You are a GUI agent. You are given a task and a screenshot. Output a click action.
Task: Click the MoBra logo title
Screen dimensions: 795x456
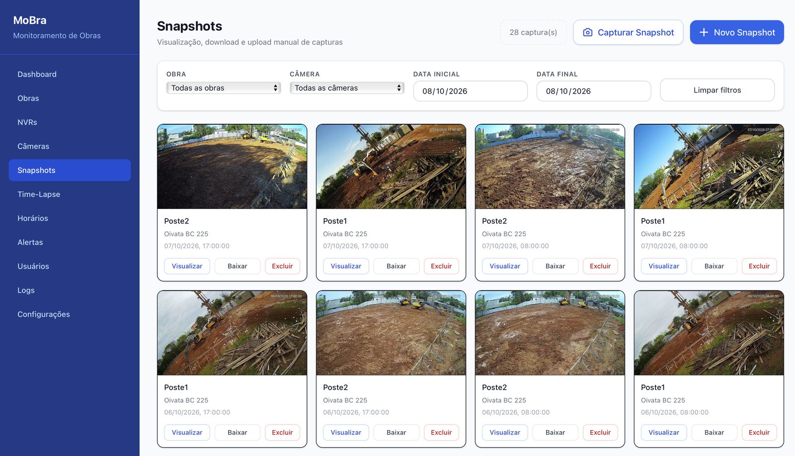coord(30,20)
